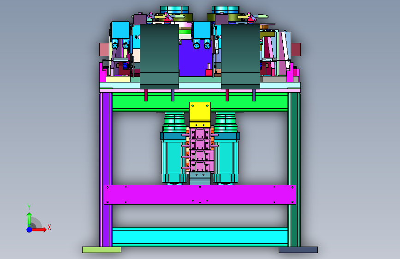This screenshot has width=400, height=259.
Task: Select the pale pink table top plate
Action: 200,90
